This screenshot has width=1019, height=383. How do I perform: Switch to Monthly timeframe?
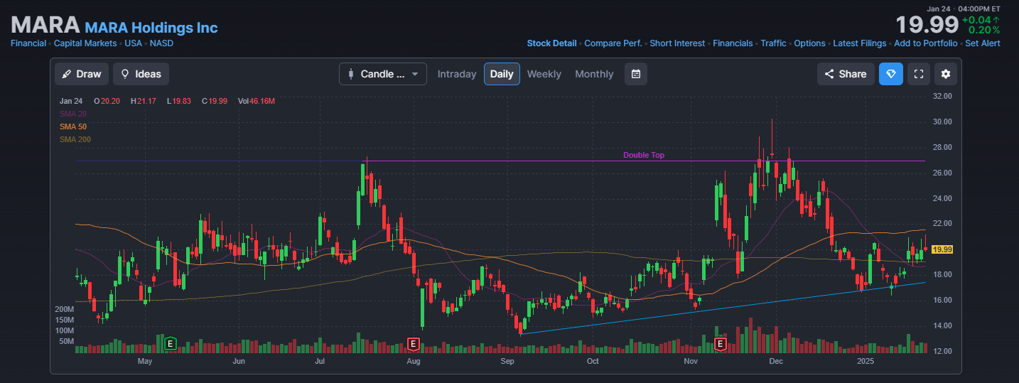point(594,74)
